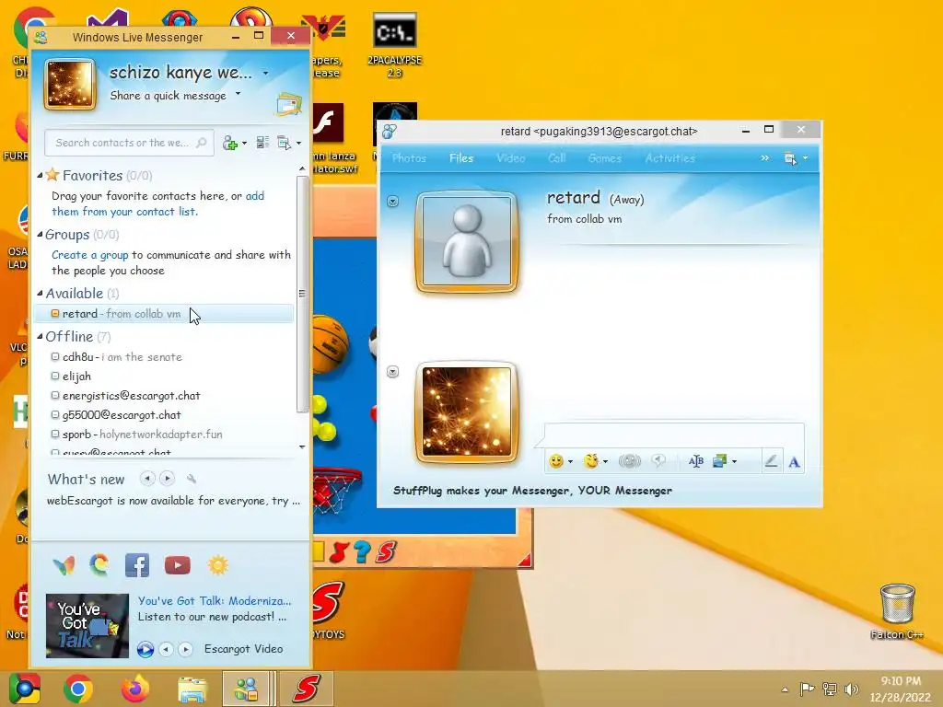The height and width of the screenshot is (707, 943).
Task: Switch to text typing mode A icon
Action: click(x=795, y=462)
